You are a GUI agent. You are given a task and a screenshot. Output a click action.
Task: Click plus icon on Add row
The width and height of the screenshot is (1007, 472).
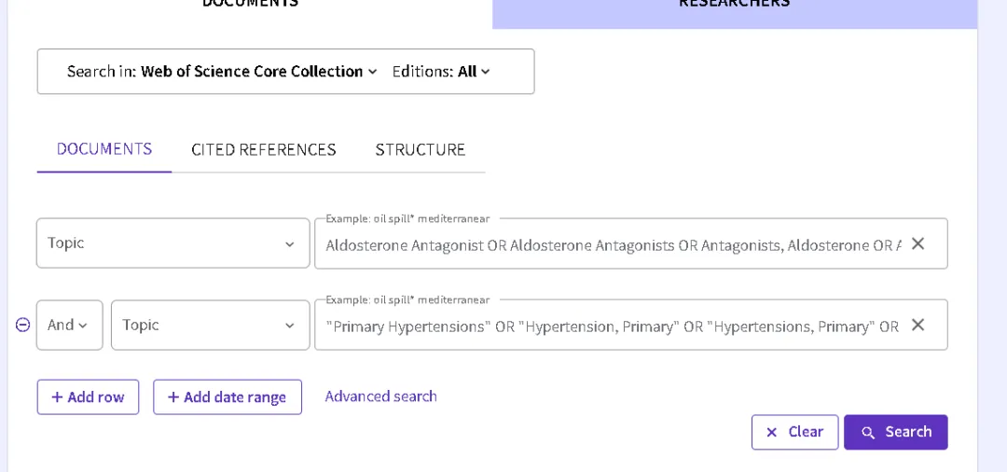click(x=57, y=397)
